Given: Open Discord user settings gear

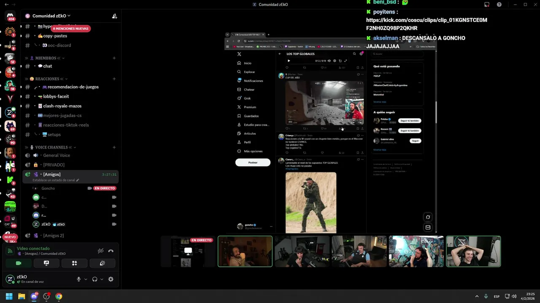Looking at the screenshot, I should pyautogui.click(x=111, y=279).
